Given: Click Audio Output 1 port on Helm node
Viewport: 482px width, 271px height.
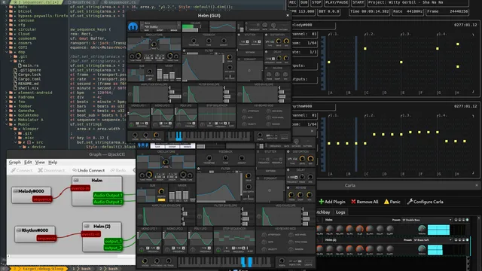Looking at the screenshot, I should point(108,195).
